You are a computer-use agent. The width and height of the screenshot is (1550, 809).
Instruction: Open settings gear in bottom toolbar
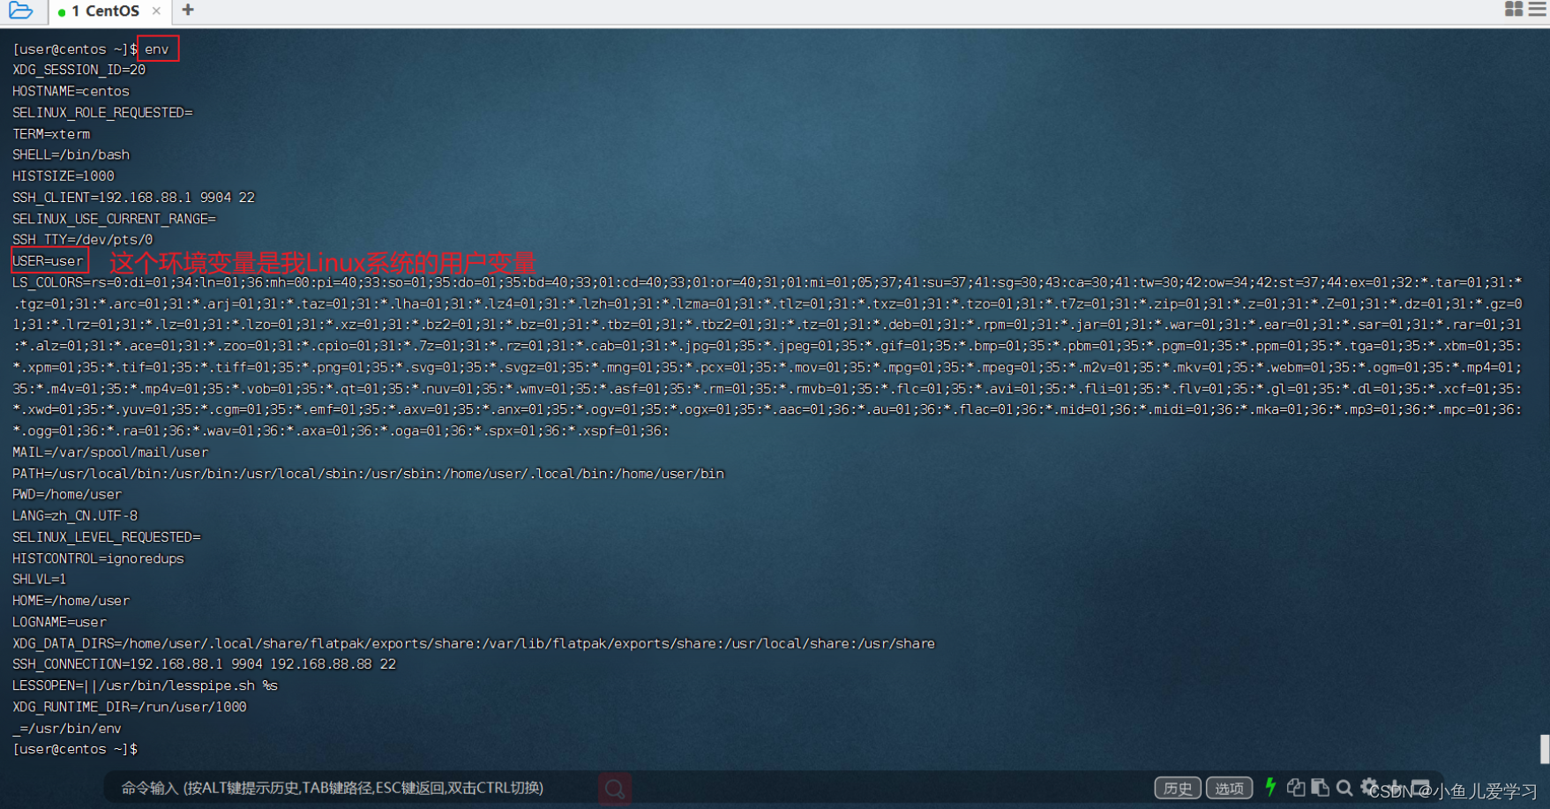[x=1369, y=786]
